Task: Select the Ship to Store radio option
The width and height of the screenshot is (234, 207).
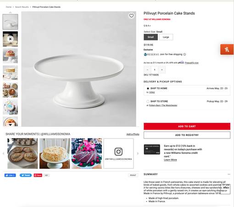Action: (x=148, y=101)
